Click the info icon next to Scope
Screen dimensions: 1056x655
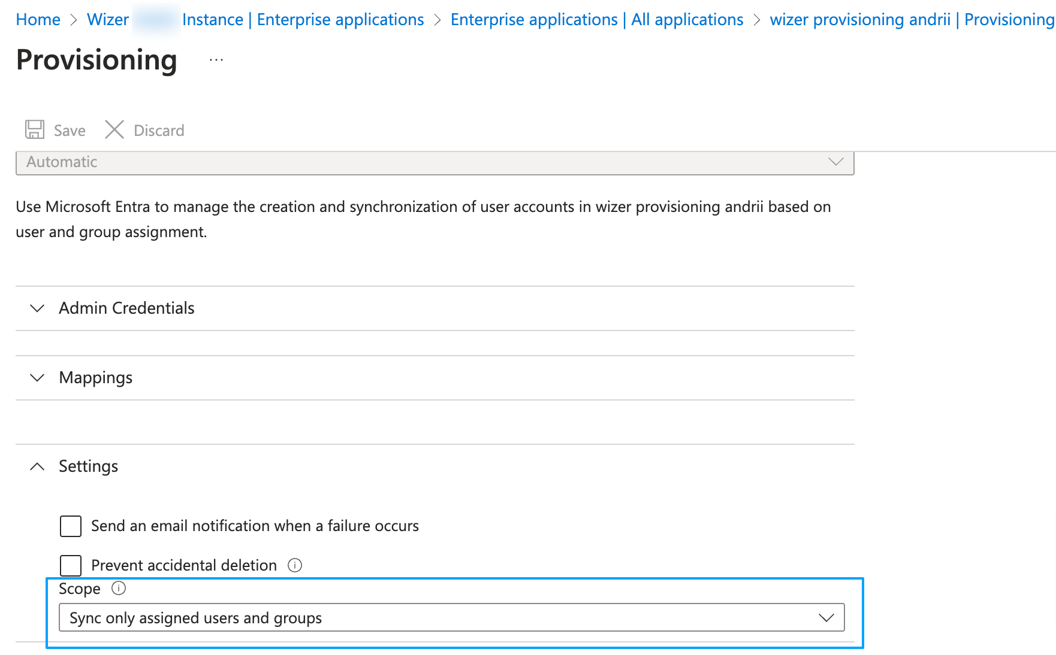(x=119, y=589)
